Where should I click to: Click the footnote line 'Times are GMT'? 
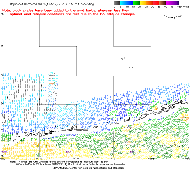pyautogui.click(x=59, y=162)
